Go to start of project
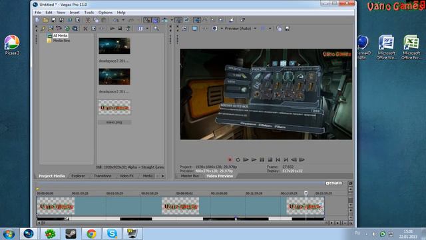426x240 pixels. [278, 160]
